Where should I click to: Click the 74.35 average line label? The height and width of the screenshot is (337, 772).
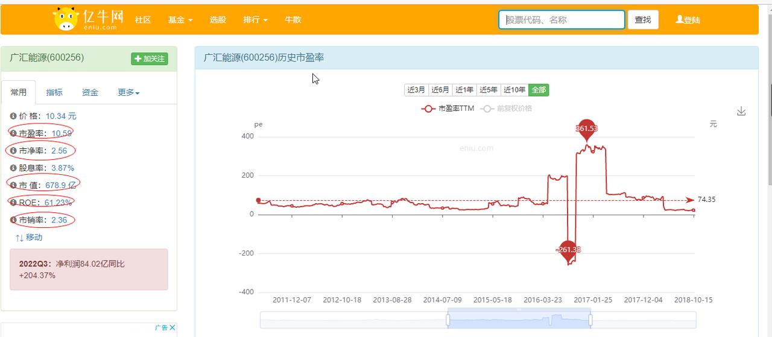[706, 200]
